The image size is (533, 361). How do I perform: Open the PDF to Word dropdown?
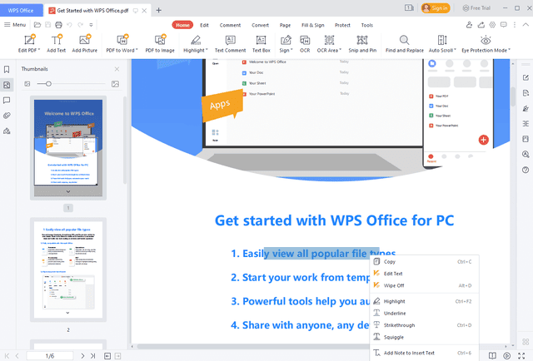pos(137,51)
